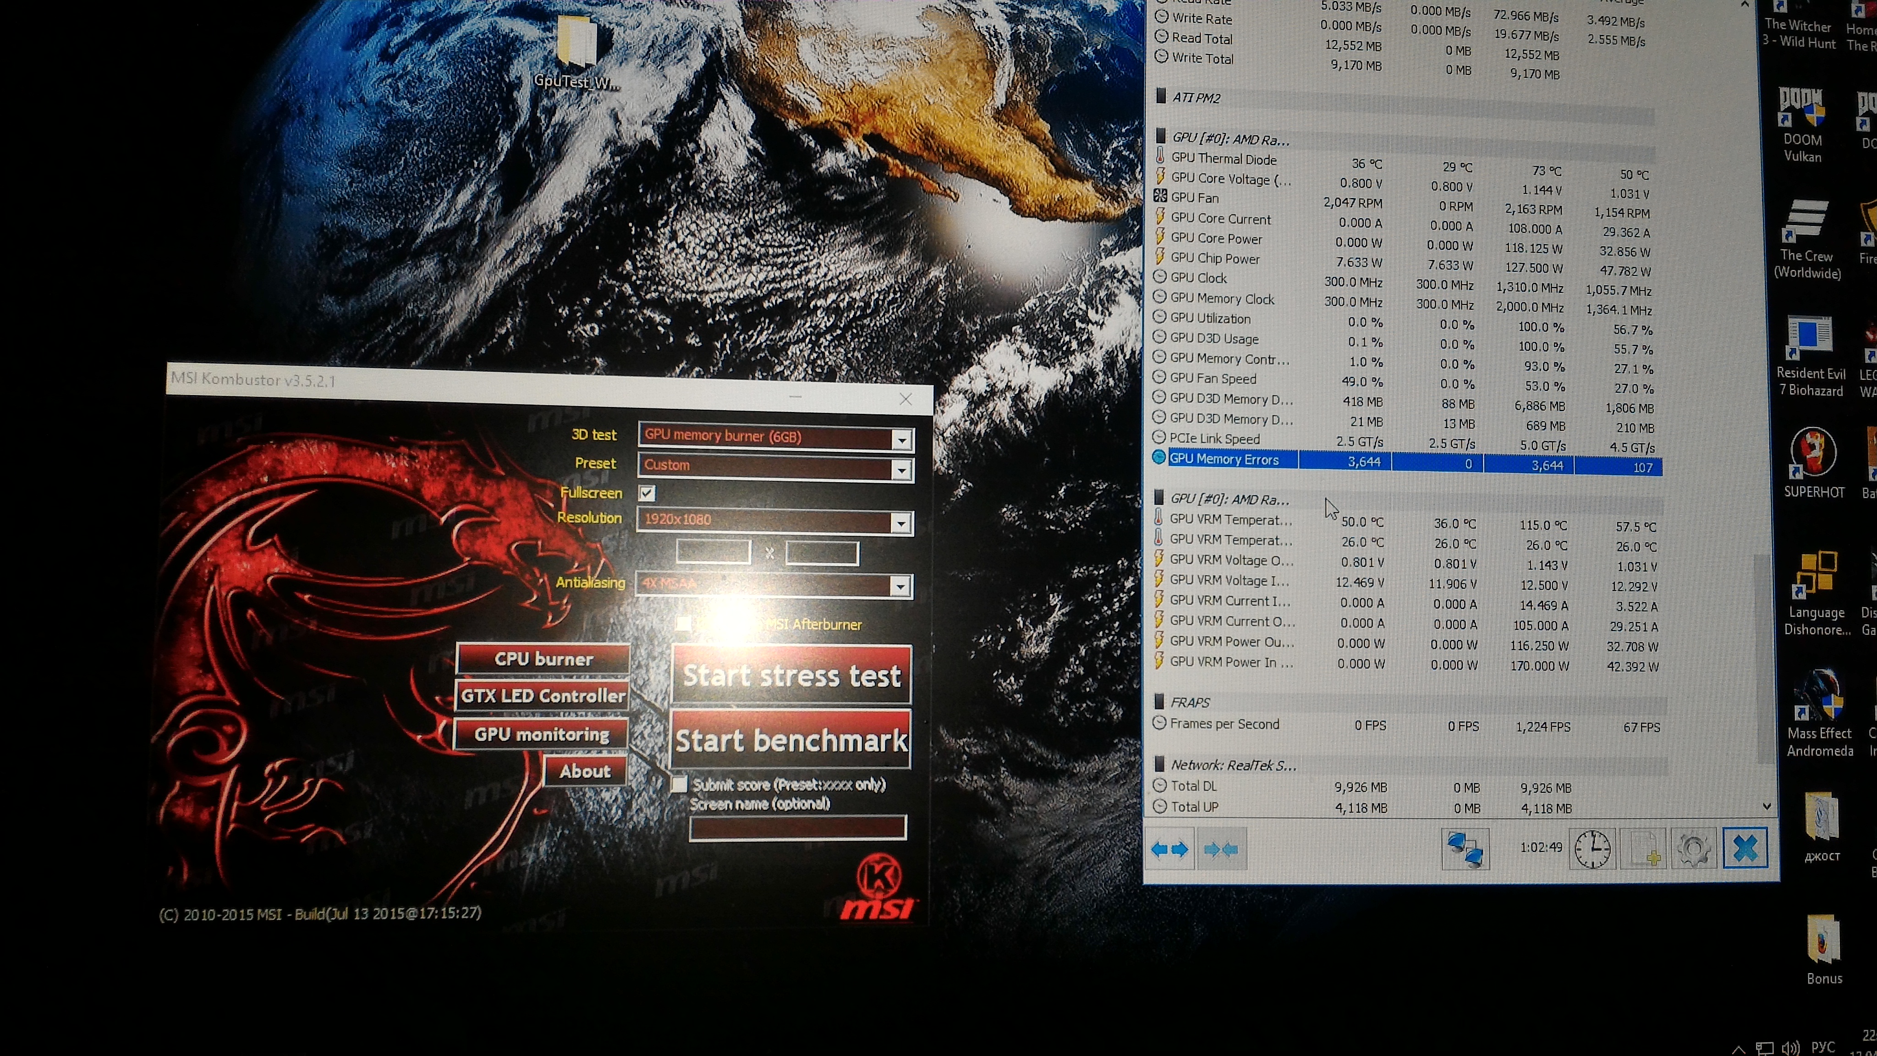Expand the Preset Custom dropdown
The height and width of the screenshot is (1056, 1877).
901,470
